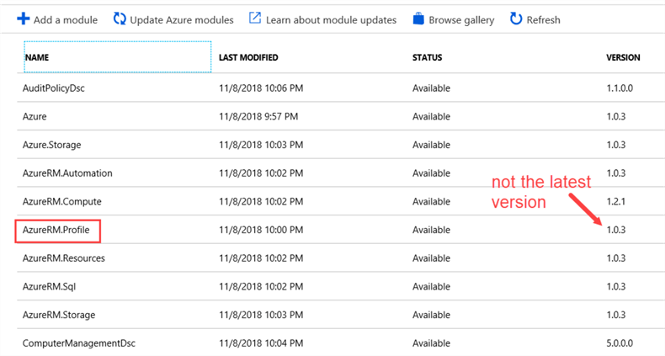Click Available status in AzureRM.Storage row
Image resolution: width=665 pixels, height=356 pixels.
click(431, 315)
